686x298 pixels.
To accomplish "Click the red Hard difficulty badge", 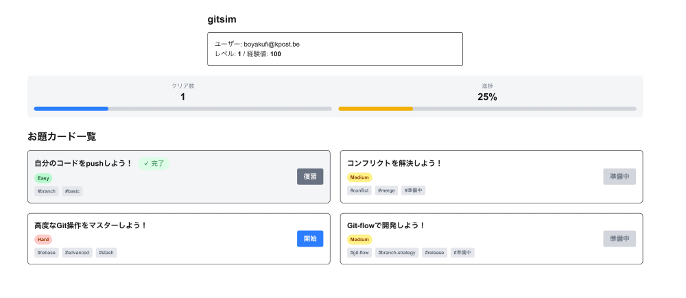I will (43, 240).
